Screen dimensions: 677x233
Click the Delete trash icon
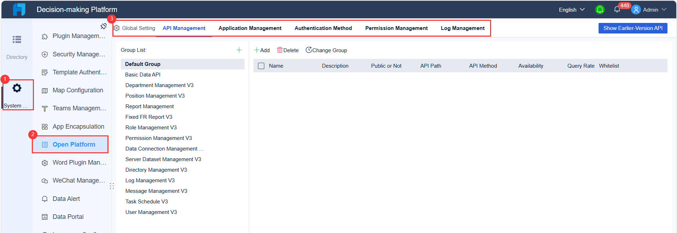280,50
